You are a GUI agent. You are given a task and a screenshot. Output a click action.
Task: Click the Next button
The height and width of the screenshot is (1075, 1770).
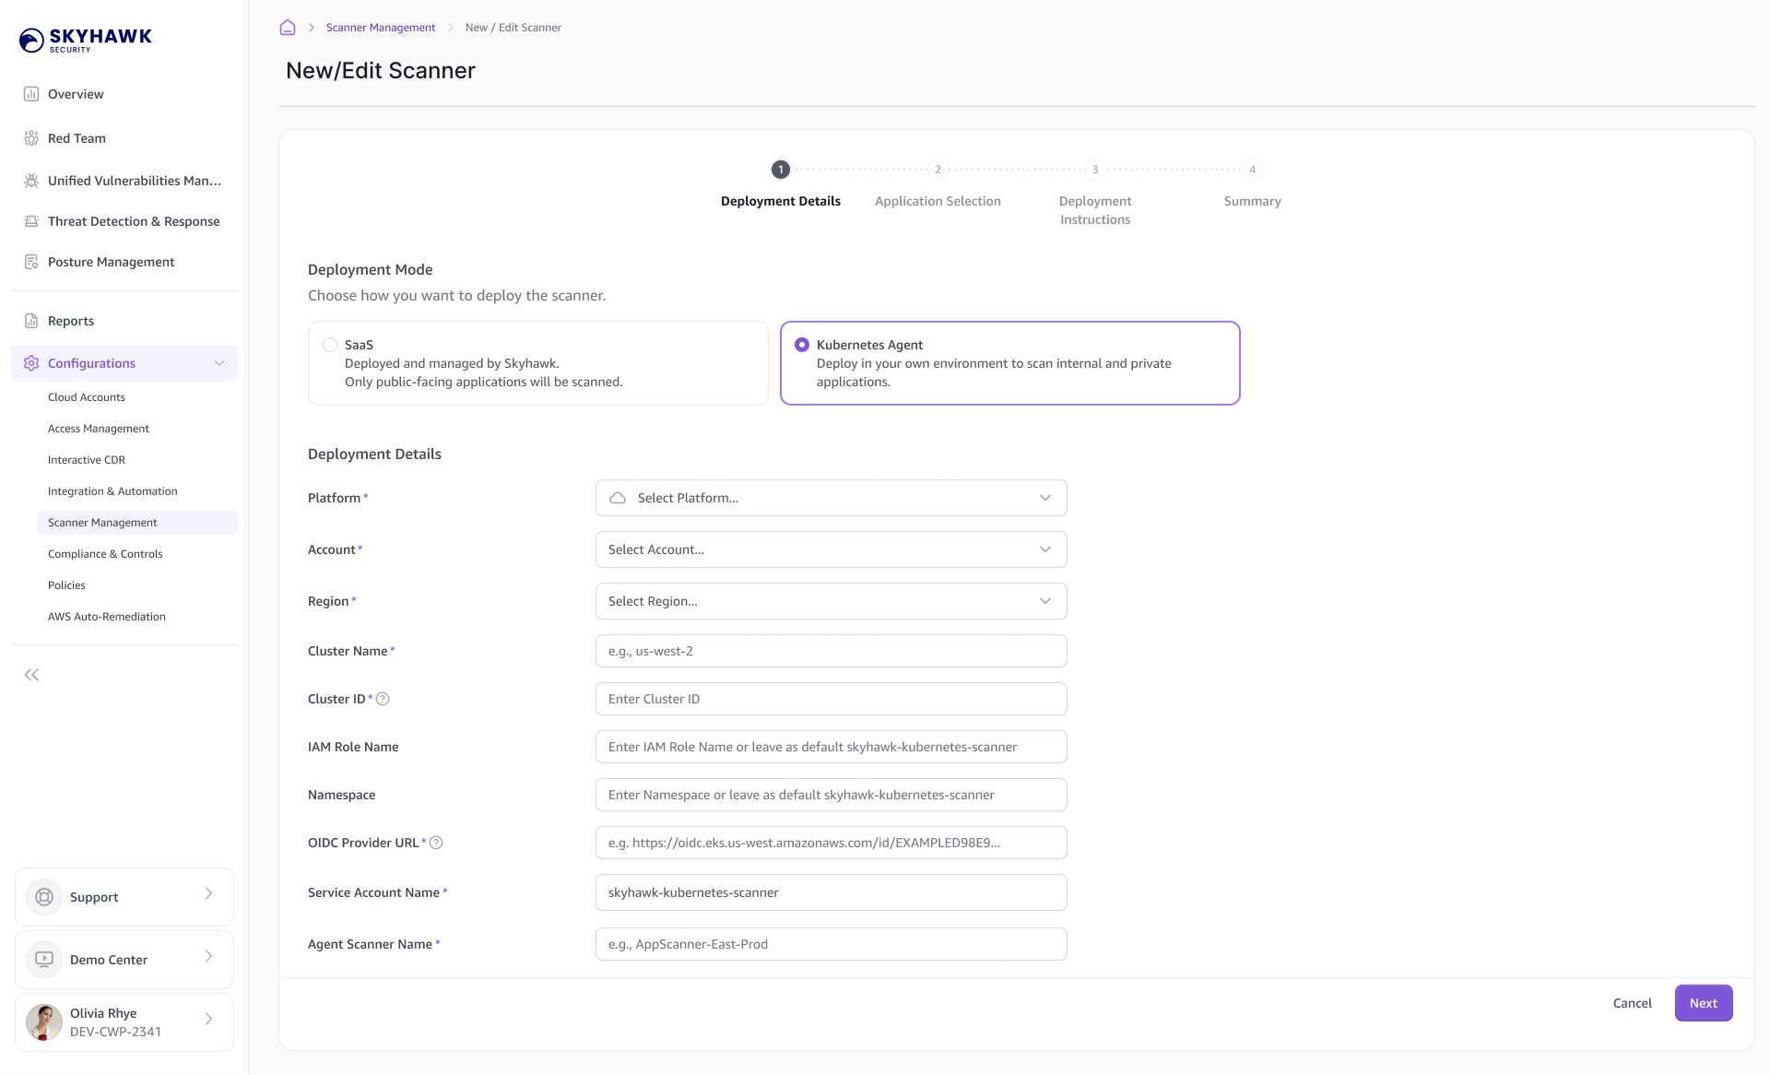[1704, 1003]
